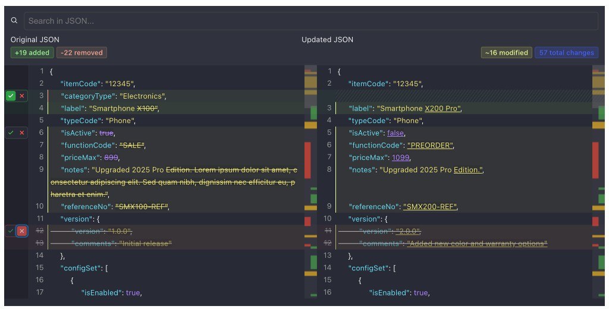Click the right-side minimap change overview strip

click(598, 182)
